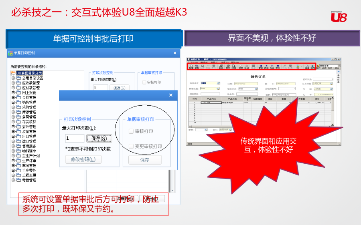Click the 日期 field in sales order
This screenshot has width=361, height=225.
pyautogui.click(x=246, y=84)
